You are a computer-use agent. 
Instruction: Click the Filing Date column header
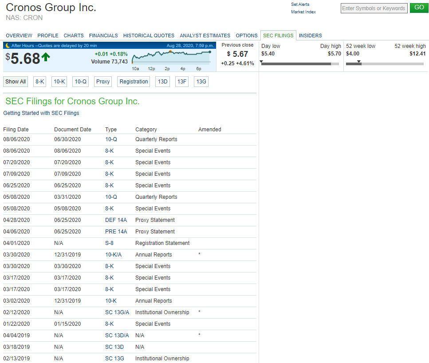pyautogui.click(x=16, y=130)
